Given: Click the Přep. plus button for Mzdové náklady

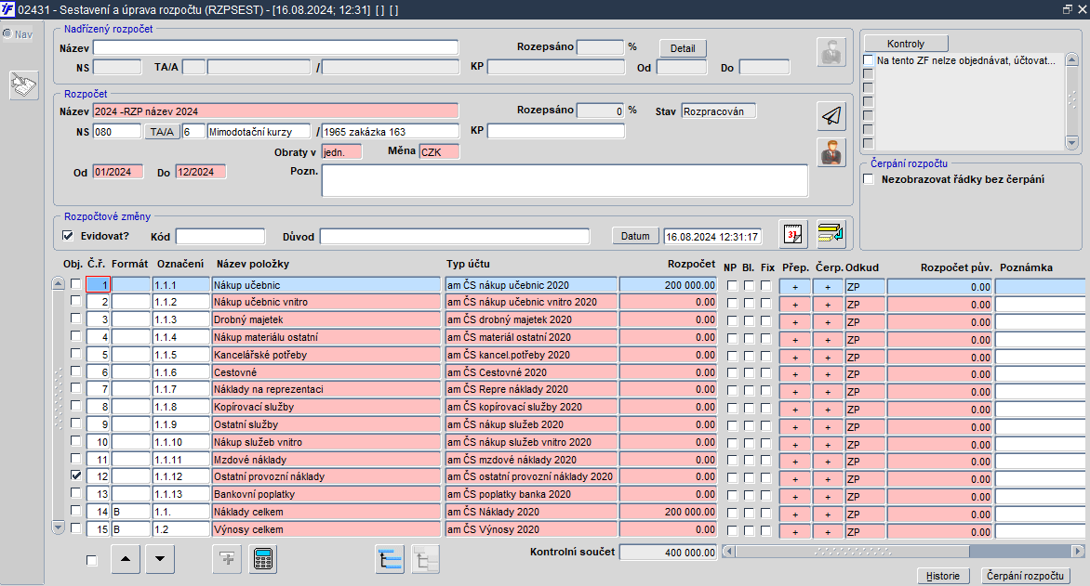Looking at the screenshot, I should pyautogui.click(x=795, y=461).
